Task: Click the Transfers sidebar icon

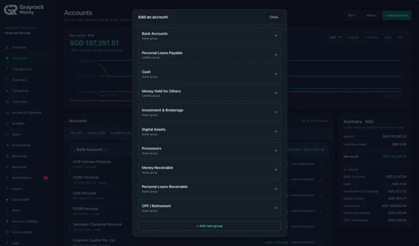Action: coord(7,80)
